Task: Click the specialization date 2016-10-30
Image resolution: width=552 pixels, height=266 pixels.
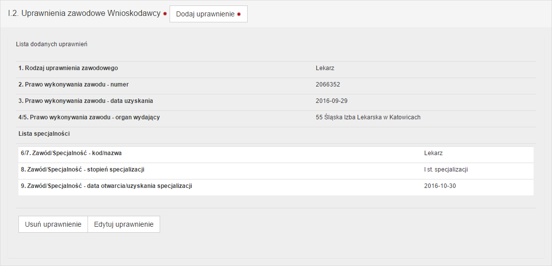Action: coord(440,186)
